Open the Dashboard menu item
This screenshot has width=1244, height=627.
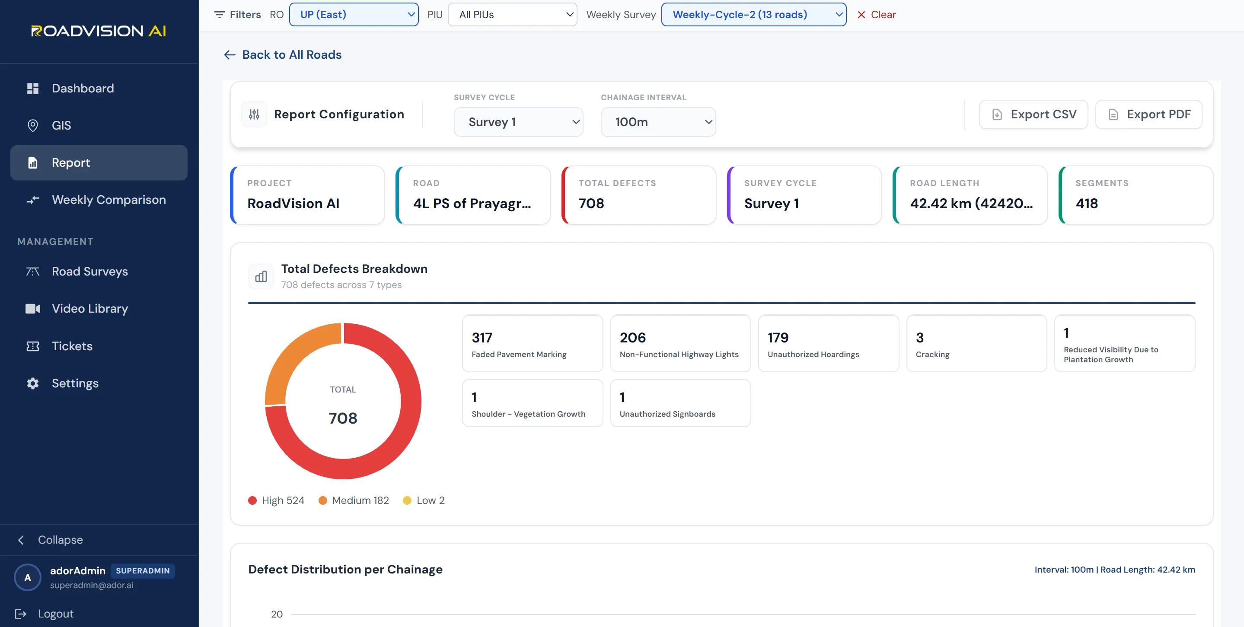tap(99, 88)
